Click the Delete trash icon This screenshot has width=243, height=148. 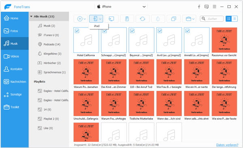pyautogui.click(x=127, y=19)
